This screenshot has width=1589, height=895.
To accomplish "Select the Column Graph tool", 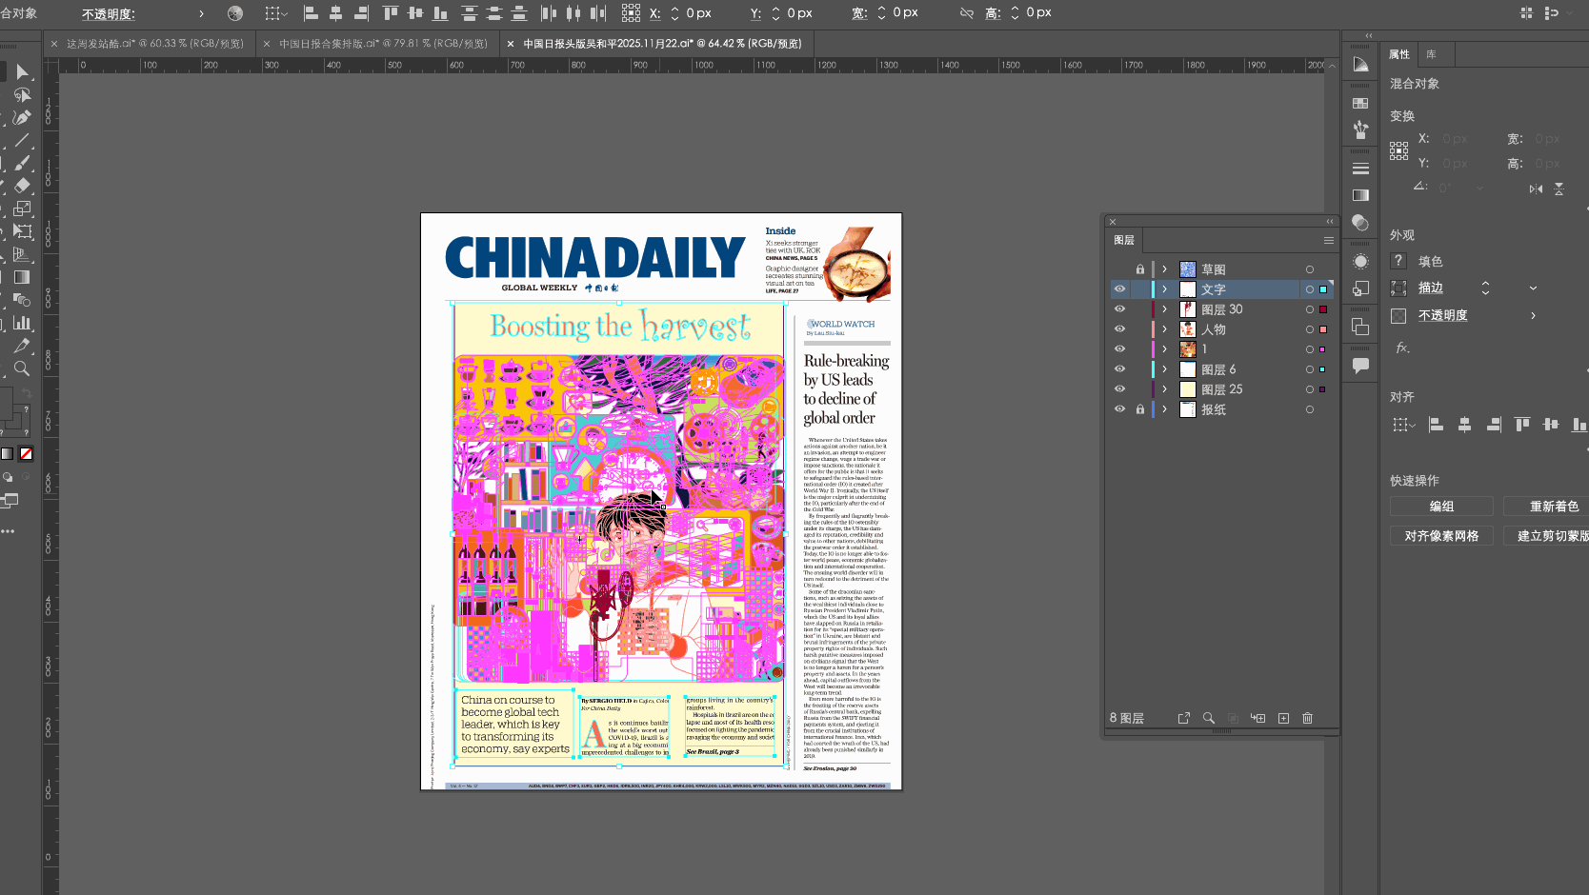I will point(22,323).
